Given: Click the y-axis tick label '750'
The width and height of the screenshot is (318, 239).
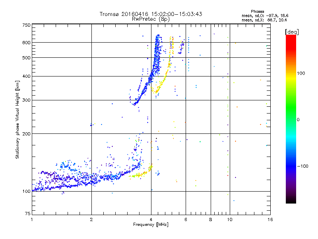Looking at the screenshot, I should (x=27, y=25).
